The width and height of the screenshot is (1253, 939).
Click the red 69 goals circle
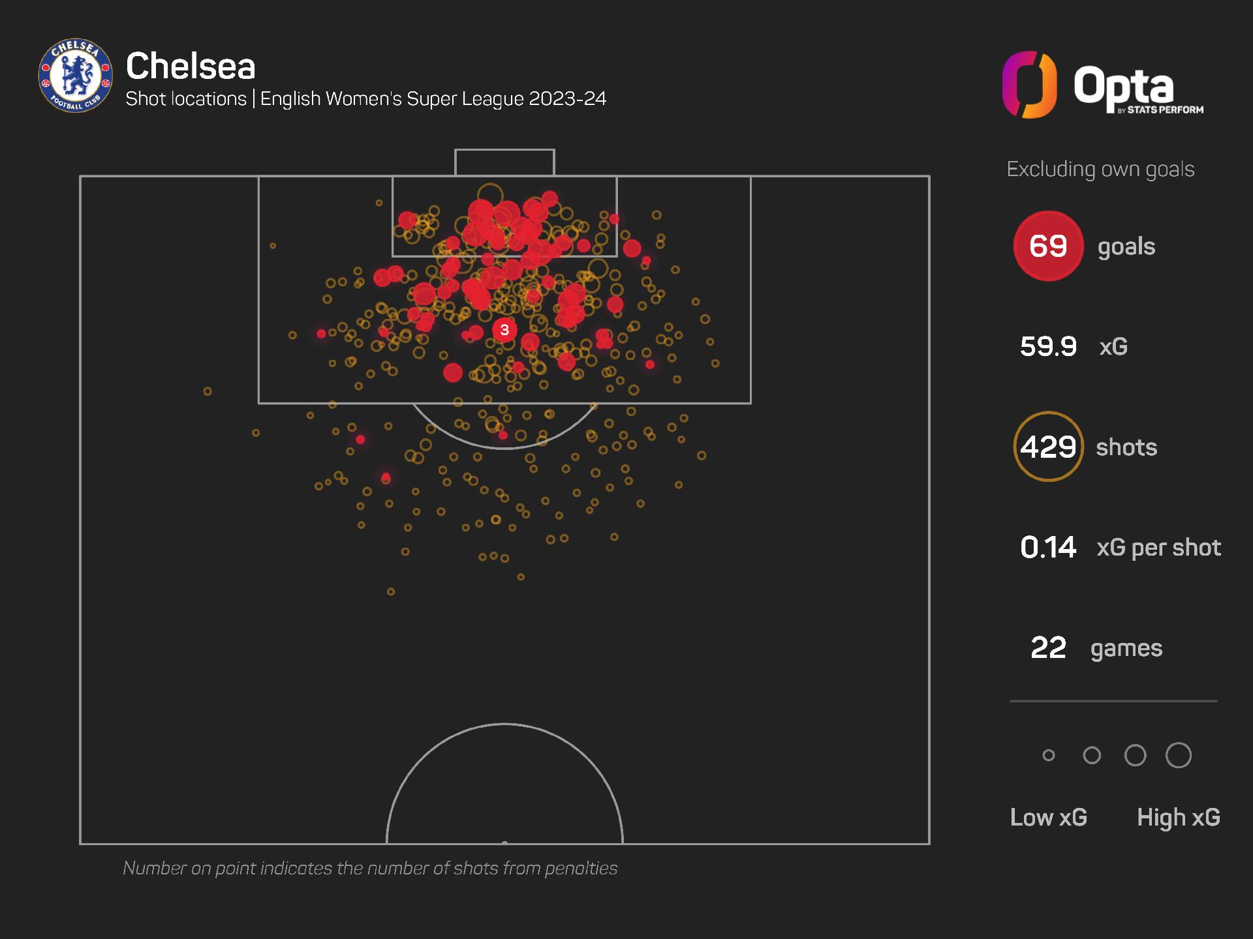tap(1048, 246)
